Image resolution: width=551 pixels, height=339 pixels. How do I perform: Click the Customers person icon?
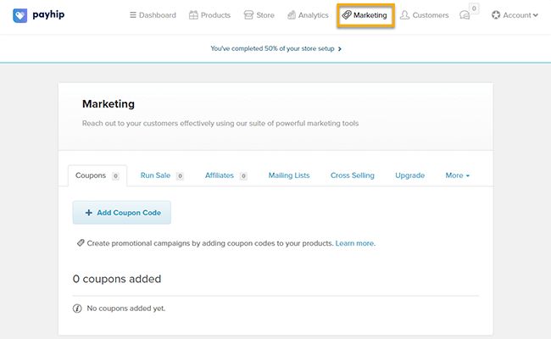point(404,15)
